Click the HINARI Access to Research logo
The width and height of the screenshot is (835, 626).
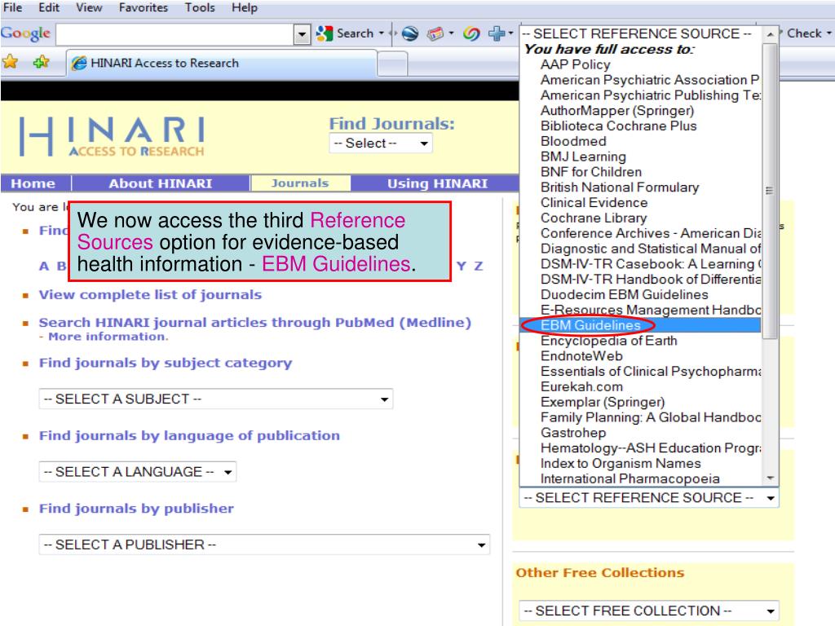pyautogui.click(x=112, y=136)
